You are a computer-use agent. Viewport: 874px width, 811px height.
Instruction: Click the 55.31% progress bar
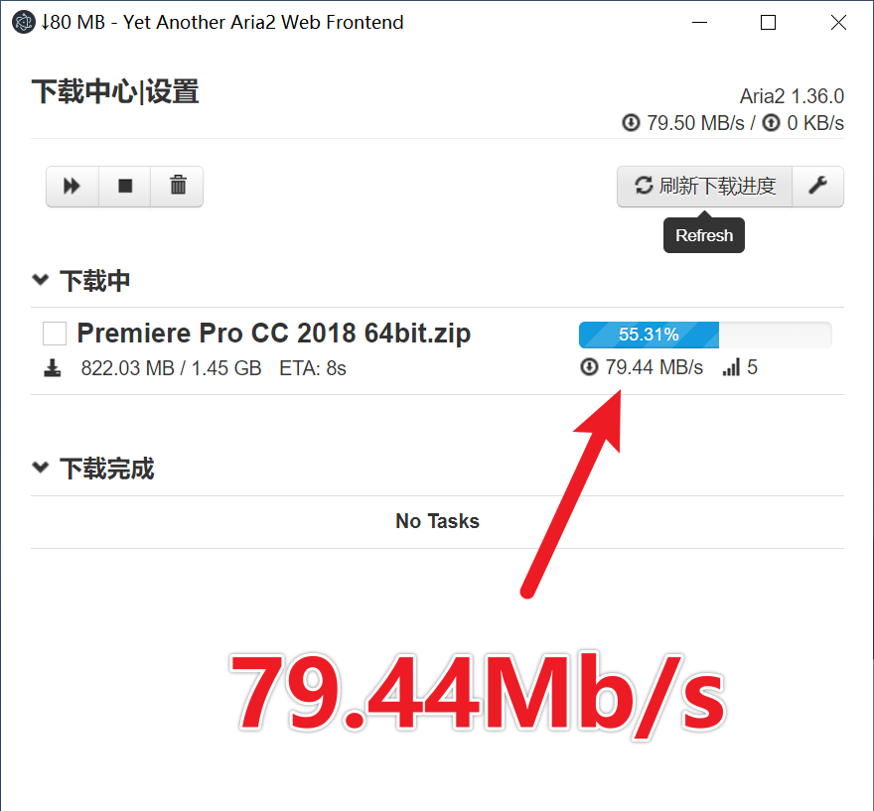[705, 335]
